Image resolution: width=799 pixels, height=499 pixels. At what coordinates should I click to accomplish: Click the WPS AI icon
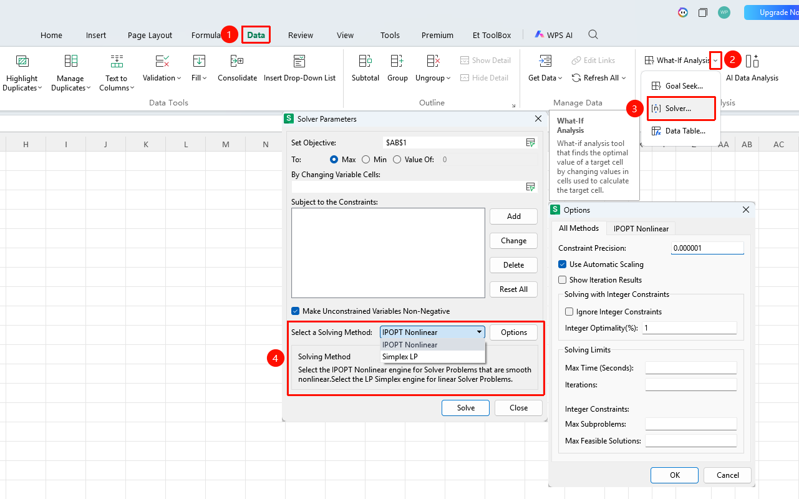pyautogui.click(x=539, y=35)
